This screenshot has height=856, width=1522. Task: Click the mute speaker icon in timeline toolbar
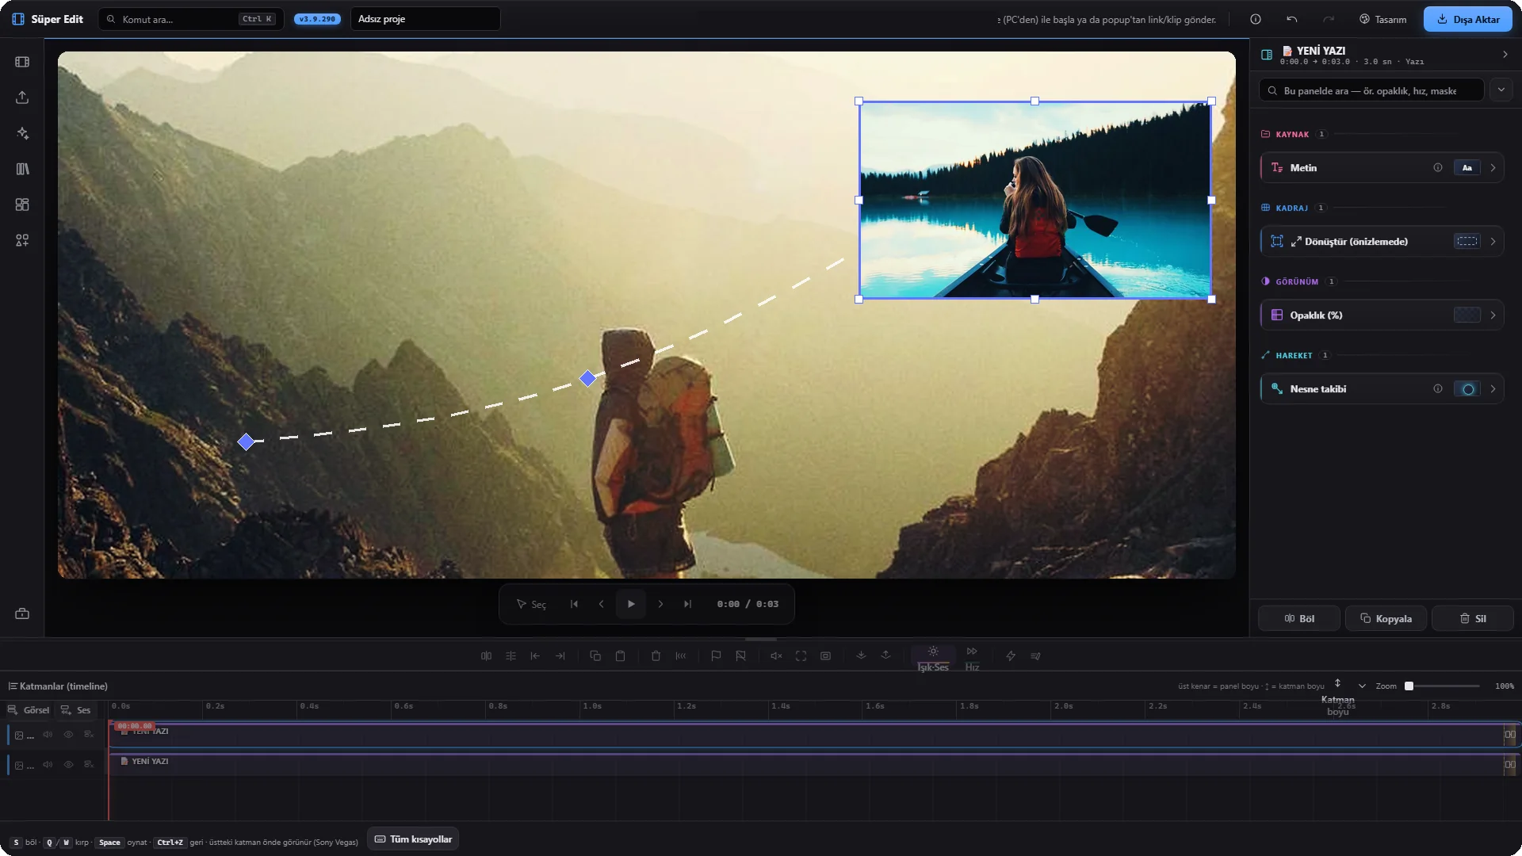pos(776,656)
